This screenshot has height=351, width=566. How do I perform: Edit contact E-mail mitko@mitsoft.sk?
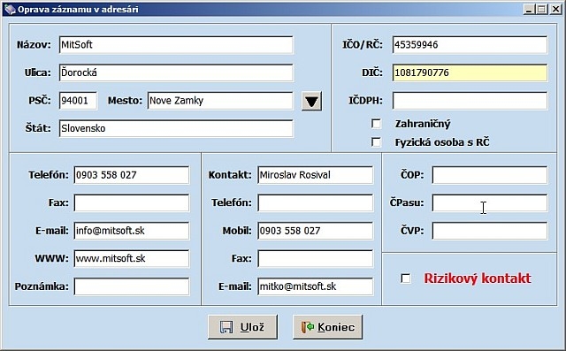[x=316, y=286]
